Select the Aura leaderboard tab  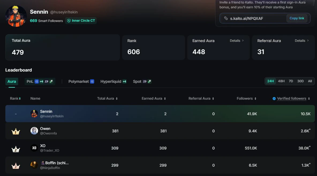[x=12, y=81]
